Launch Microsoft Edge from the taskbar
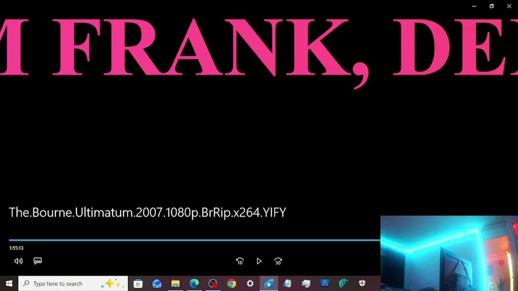 coord(194,284)
